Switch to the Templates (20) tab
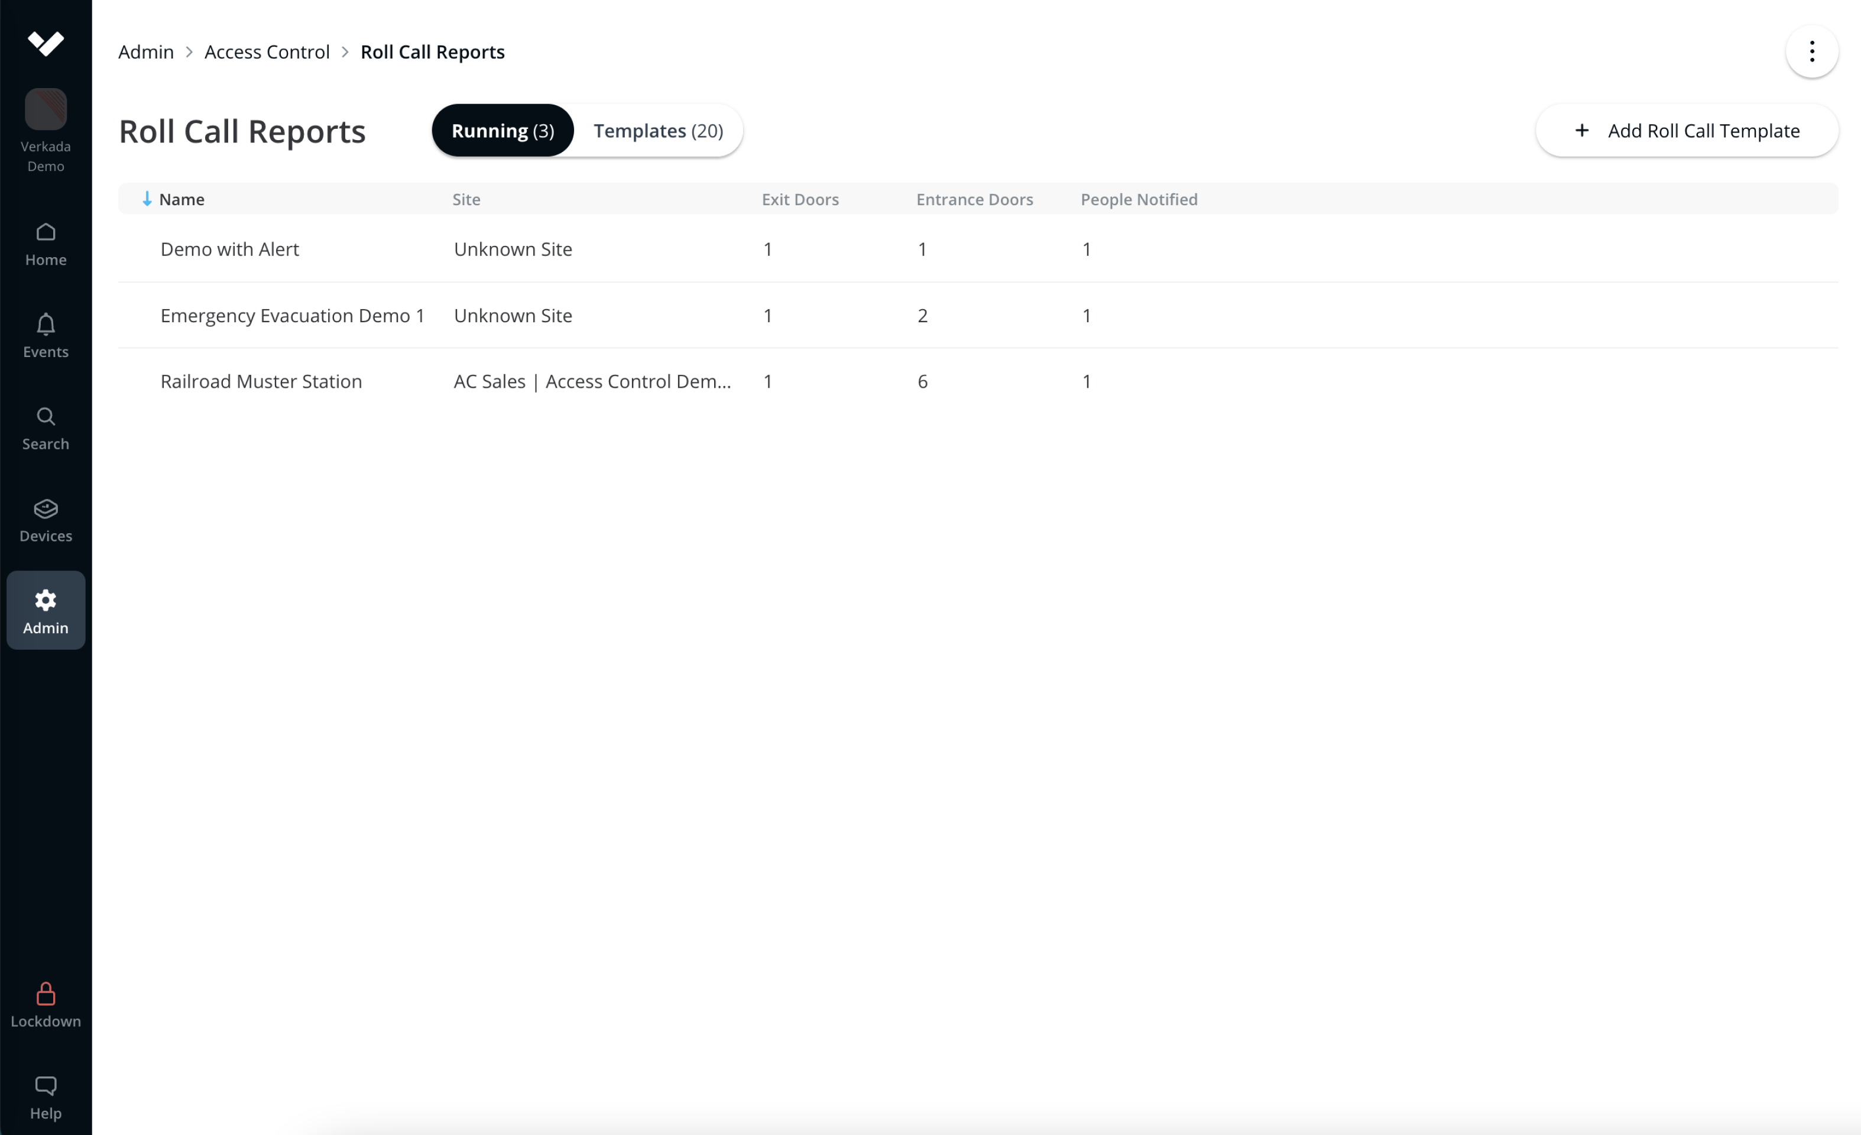The width and height of the screenshot is (1861, 1135). pos(658,131)
